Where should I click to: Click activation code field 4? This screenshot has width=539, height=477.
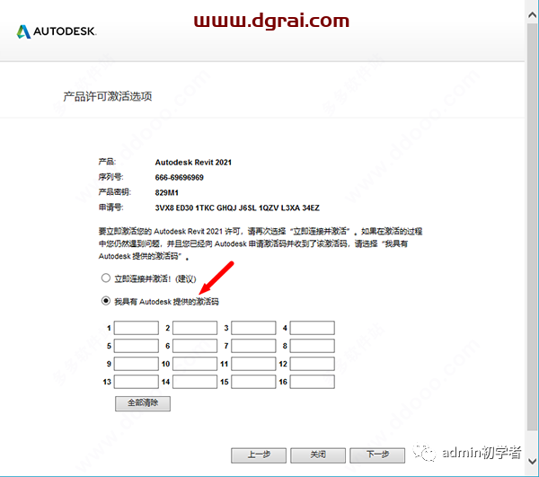(312, 328)
